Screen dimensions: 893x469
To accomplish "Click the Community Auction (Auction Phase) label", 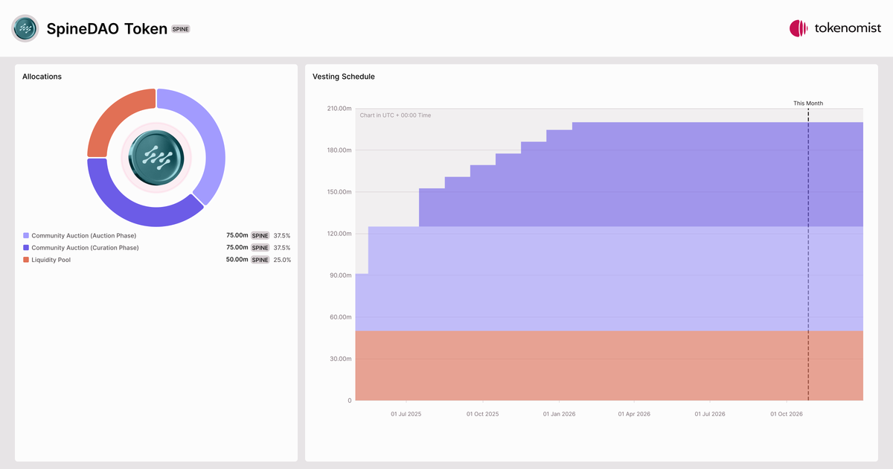I will tap(83, 235).
